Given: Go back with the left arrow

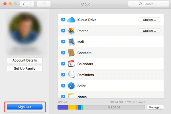Looking at the screenshot, I should click(x=24, y=4).
